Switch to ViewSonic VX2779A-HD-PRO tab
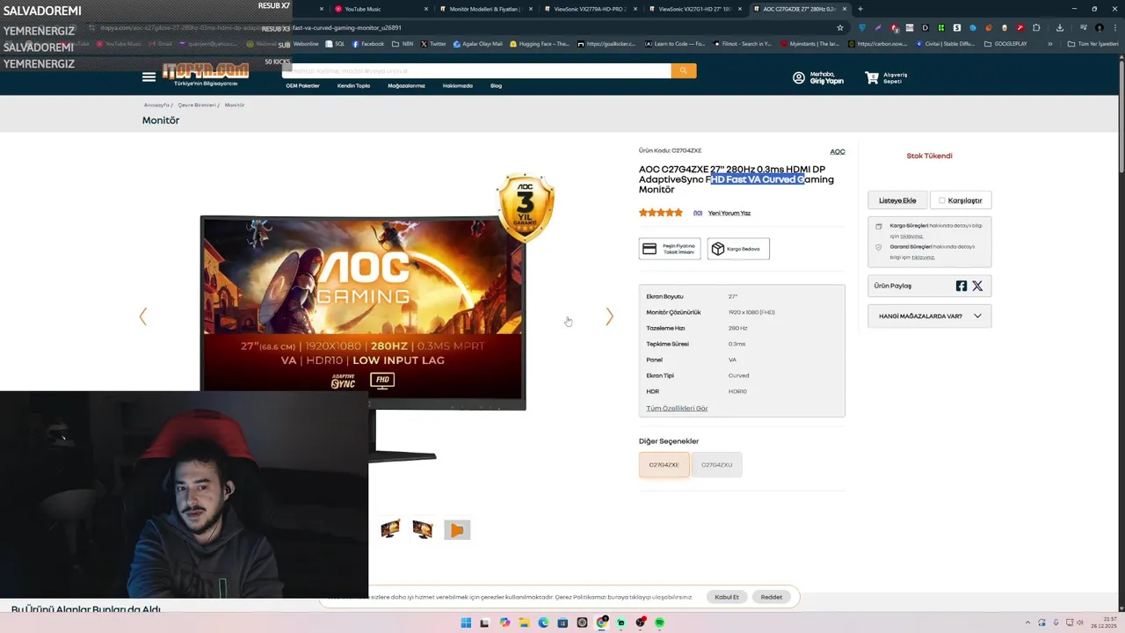Screen dimensions: 1125x633 pyautogui.click(x=590, y=9)
